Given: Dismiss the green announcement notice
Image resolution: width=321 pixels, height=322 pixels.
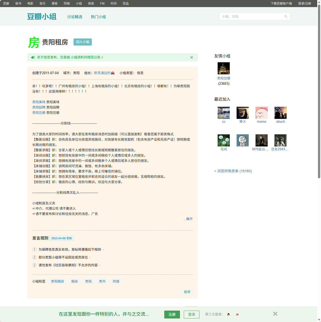Looking at the screenshot, I should tap(192, 57).
